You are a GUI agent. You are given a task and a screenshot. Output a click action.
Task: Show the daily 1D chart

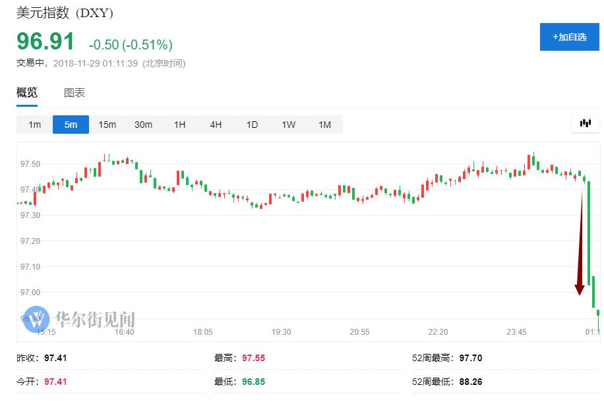click(x=252, y=125)
